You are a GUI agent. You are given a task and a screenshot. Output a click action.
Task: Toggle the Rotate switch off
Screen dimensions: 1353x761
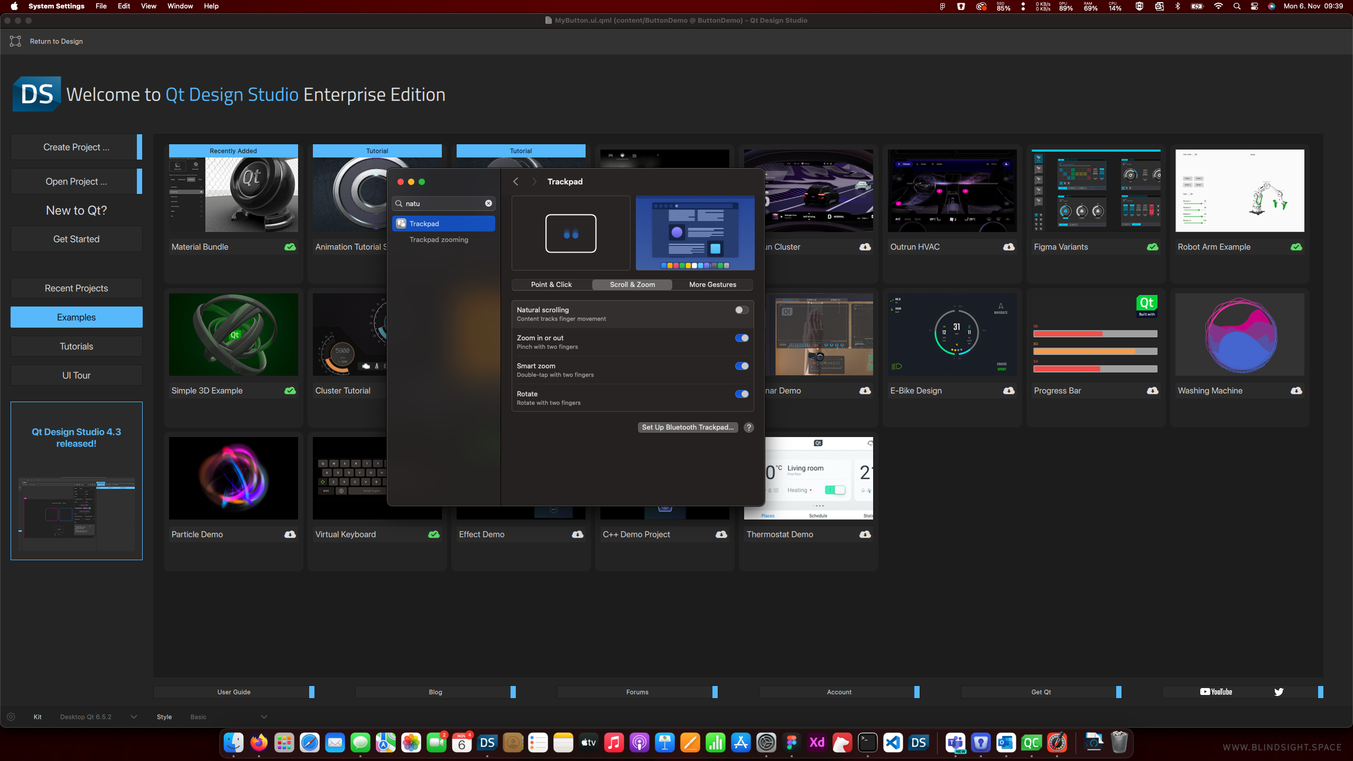[x=742, y=394]
